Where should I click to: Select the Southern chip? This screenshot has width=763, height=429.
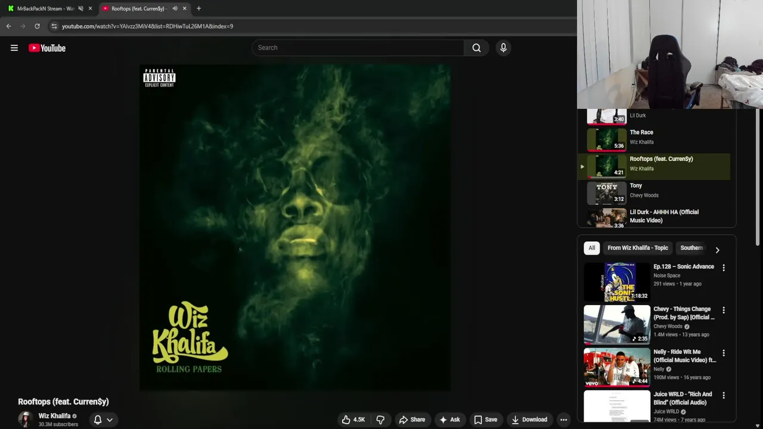click(691, 248)
